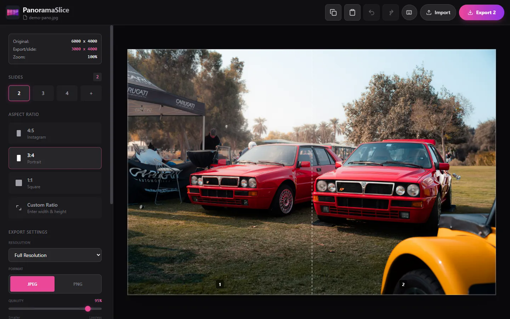Viewport: 510px width, 319px height.
Task: Click slide marker 2 on canvas
Action: (403, 284)
